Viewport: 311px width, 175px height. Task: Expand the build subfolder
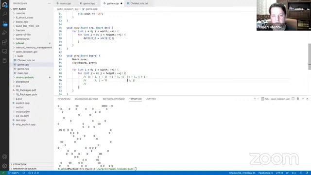(x=20, y=56)
